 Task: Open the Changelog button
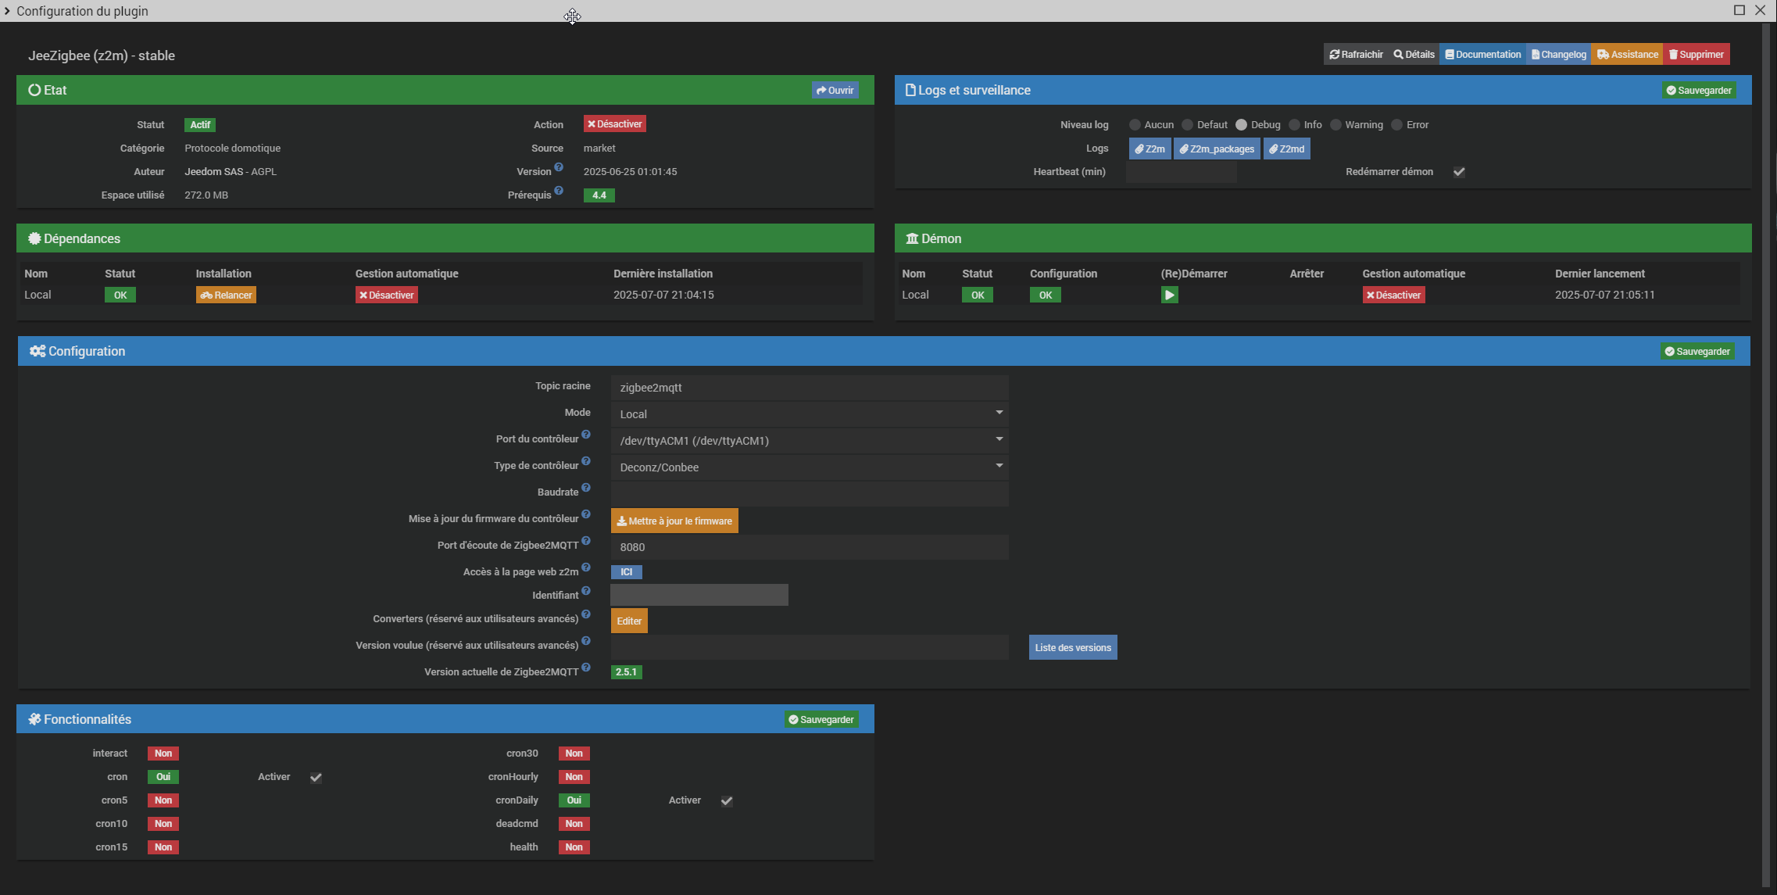1558,54
